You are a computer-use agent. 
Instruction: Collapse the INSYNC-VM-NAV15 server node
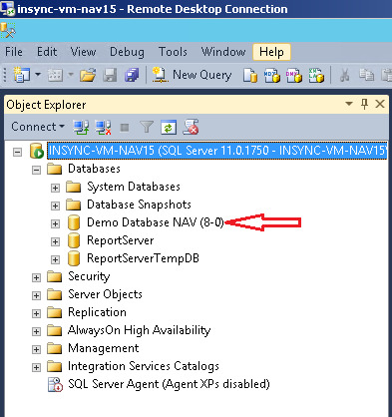click(17, 153)
